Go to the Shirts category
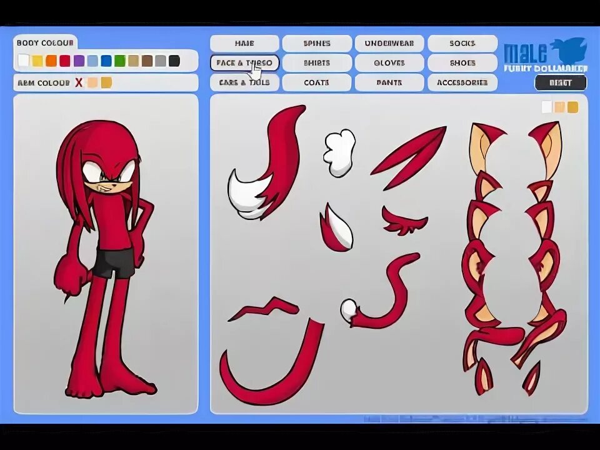The width and height of the screenshot is (600, 450). pos(317,62)
